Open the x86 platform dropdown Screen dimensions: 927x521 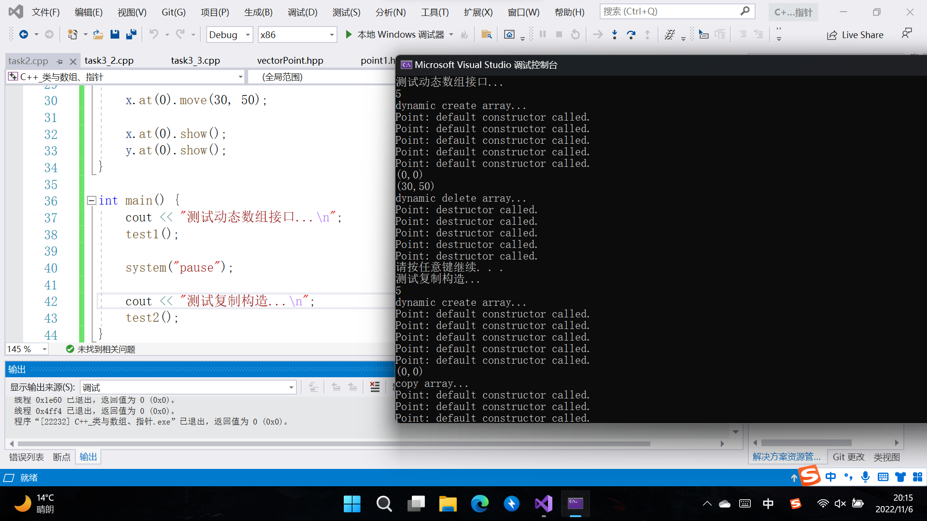click(x=331, y=35)
